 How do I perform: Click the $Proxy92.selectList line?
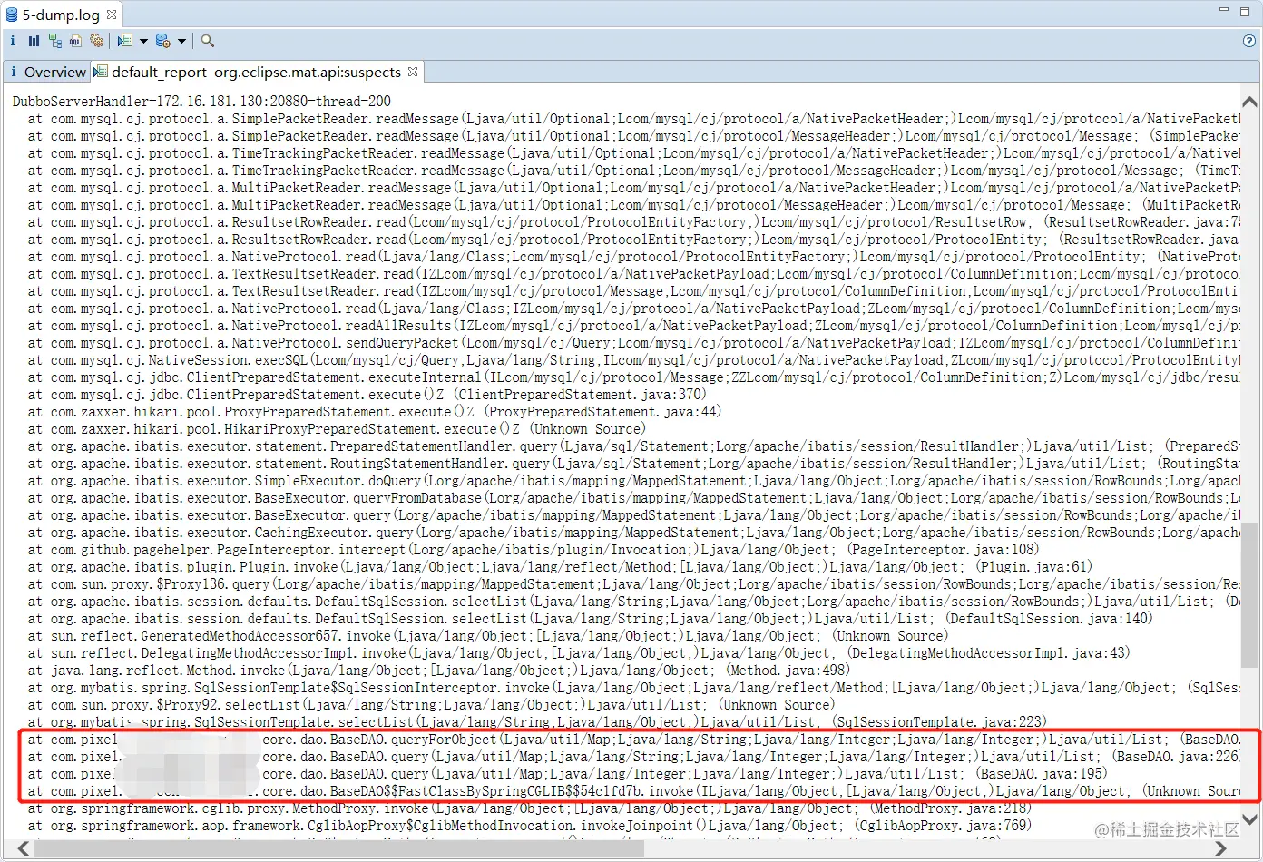point(430,704)
